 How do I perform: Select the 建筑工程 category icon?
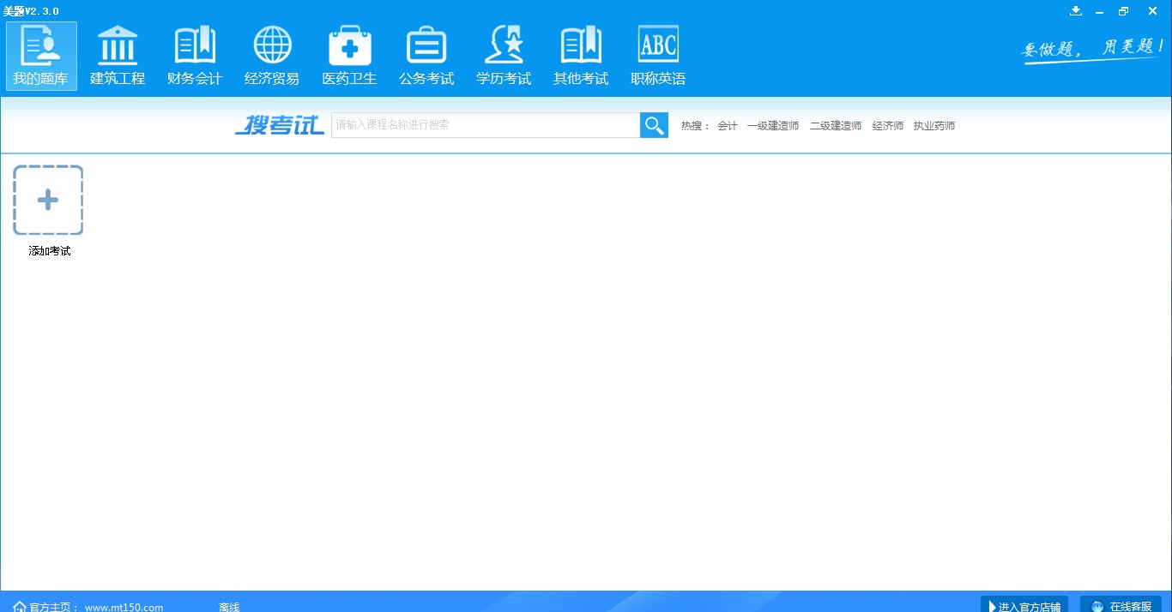(118, 56)
